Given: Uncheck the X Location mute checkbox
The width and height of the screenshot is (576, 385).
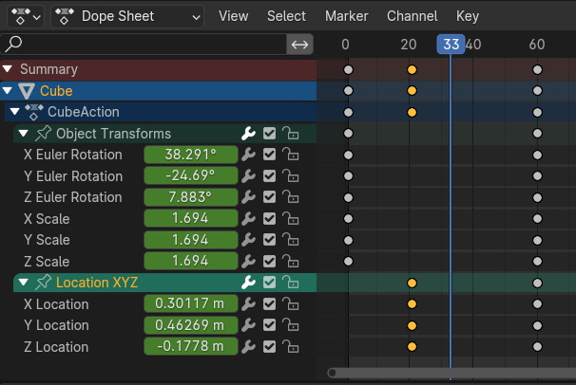Looking at the screenshot, I should tap(269, 304).
